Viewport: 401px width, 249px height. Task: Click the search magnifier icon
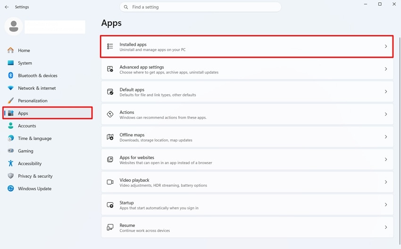point(126,7)
